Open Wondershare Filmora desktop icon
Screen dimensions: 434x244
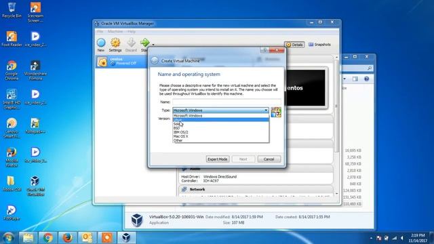[35, 70]
